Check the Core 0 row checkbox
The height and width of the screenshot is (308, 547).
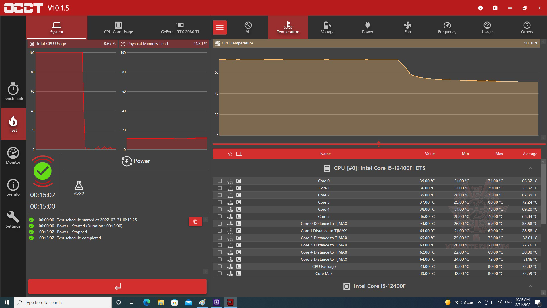(220, 181)
